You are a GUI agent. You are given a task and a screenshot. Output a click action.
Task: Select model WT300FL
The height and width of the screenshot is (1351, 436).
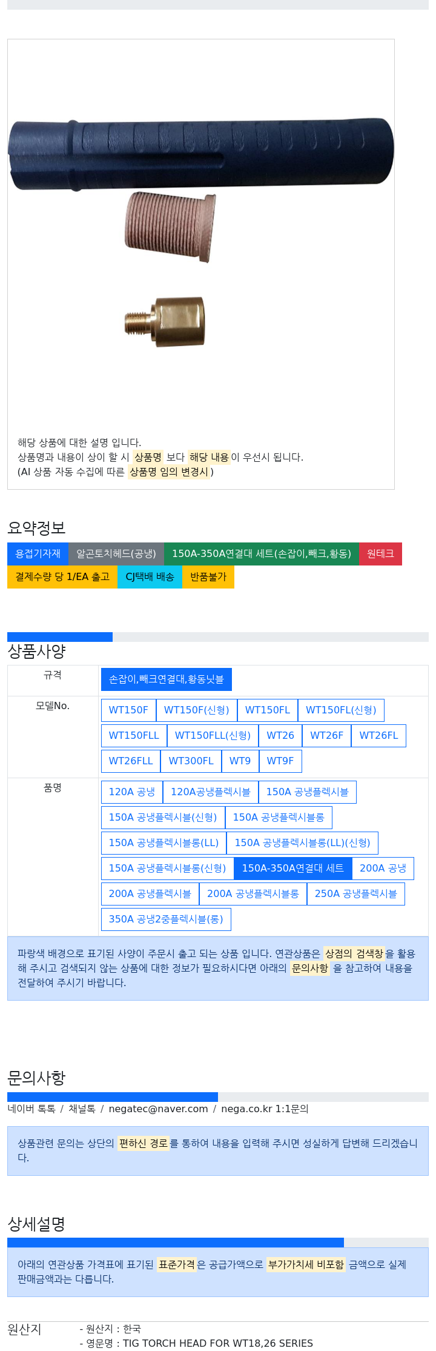click(x=191, y=761)
